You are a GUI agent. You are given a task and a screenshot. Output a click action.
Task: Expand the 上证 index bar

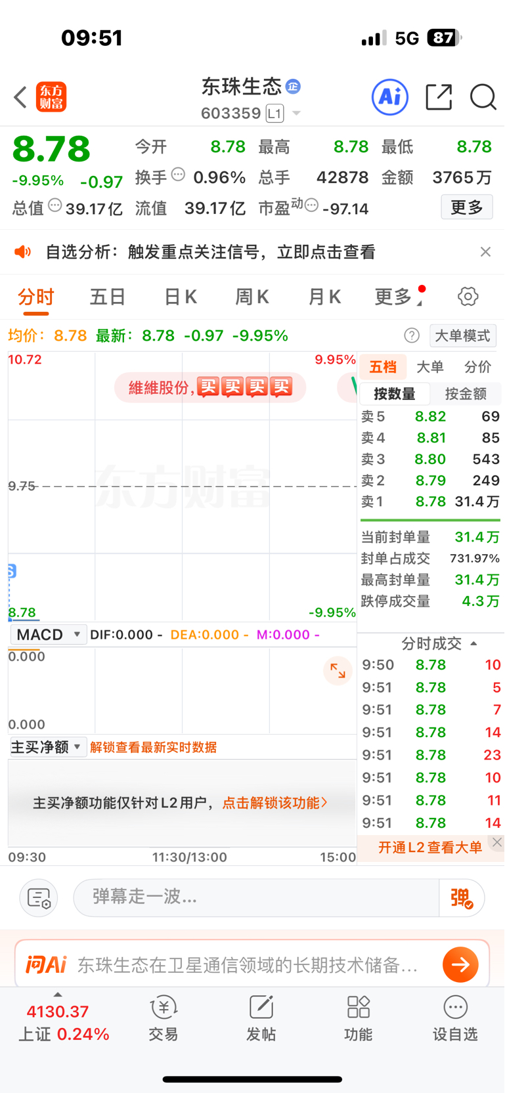tap(58, 995)
